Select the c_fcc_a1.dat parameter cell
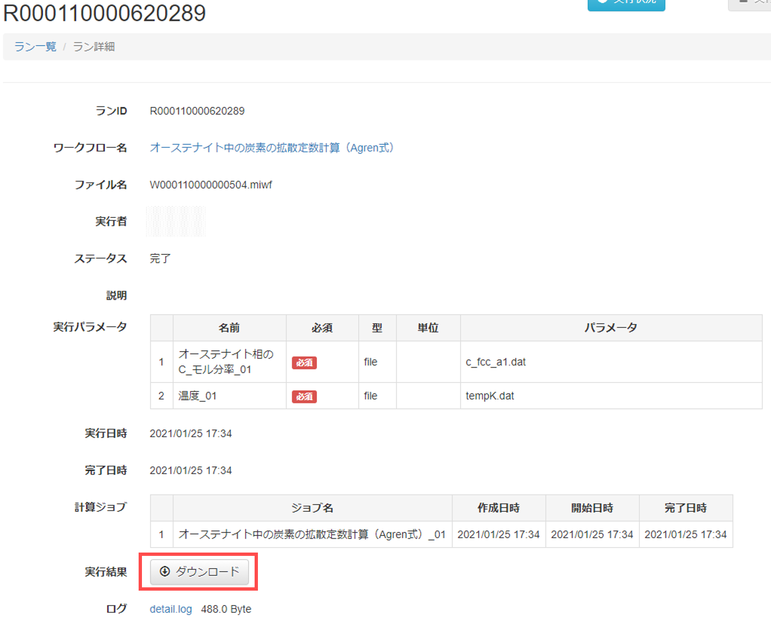 [495, 362]
